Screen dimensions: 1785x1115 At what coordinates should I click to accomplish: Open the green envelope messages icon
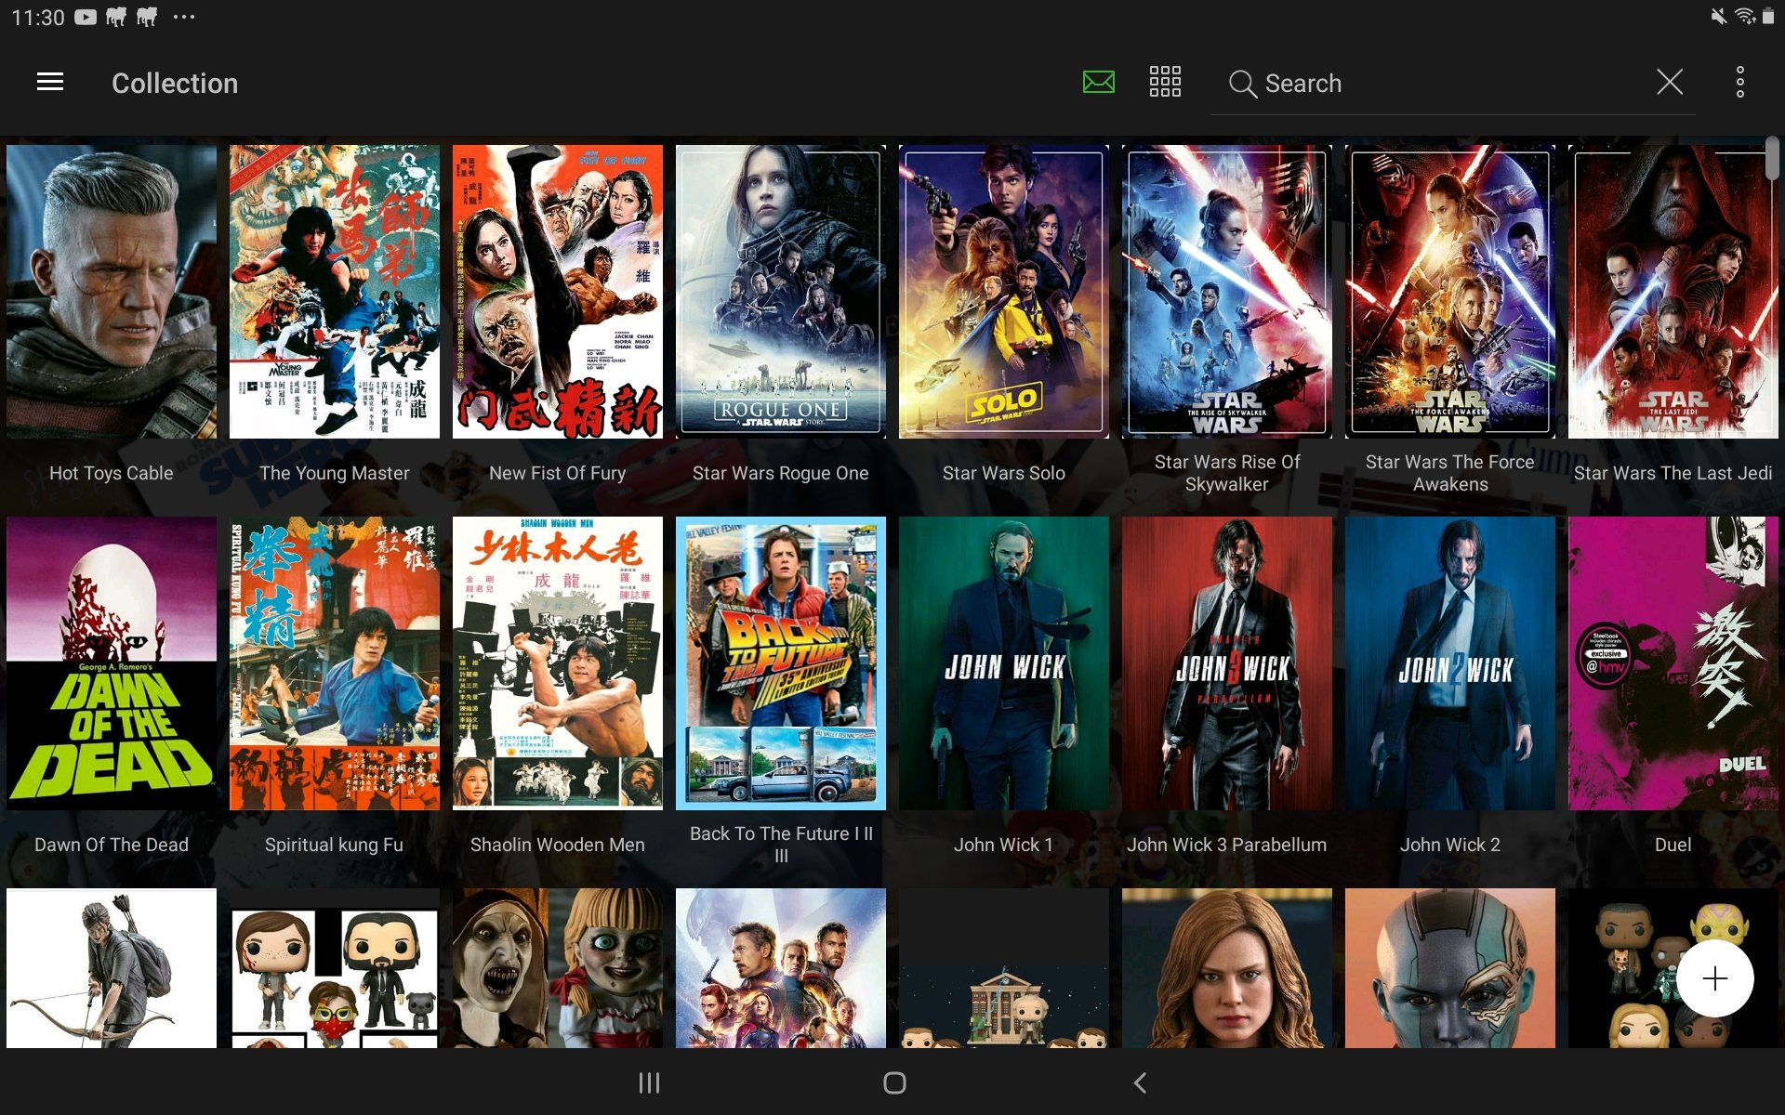pyautogui.click(x=1099, y=83)
